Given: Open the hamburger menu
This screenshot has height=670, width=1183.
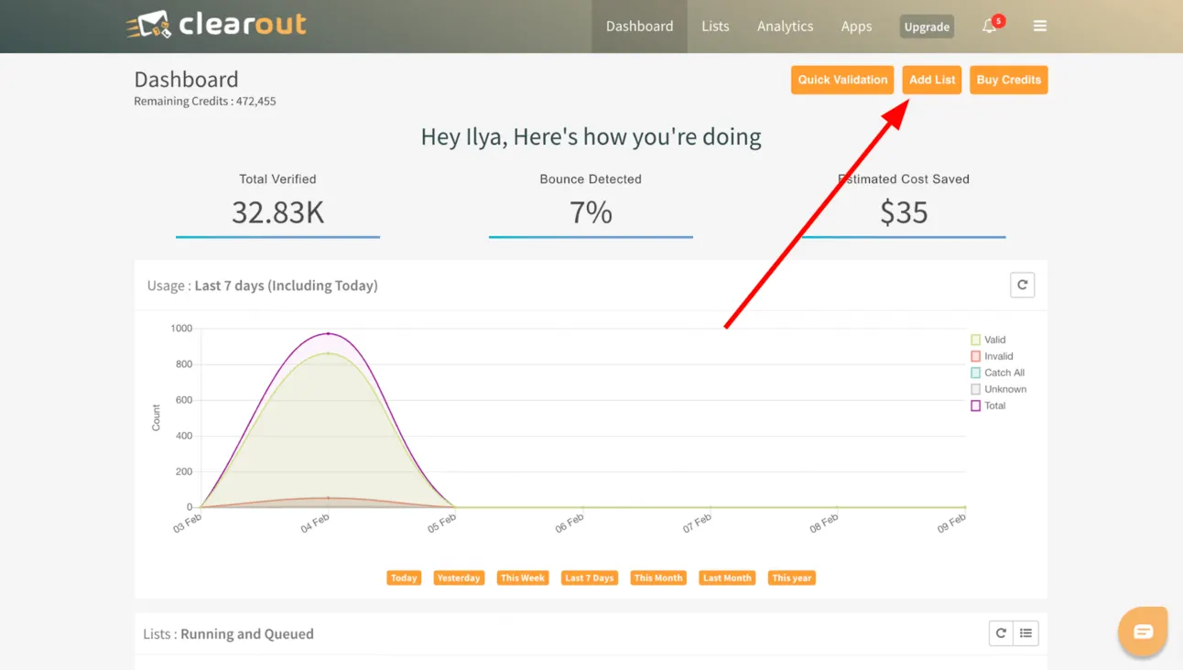Looking at the screenshot, I should tap(1040, 27).
